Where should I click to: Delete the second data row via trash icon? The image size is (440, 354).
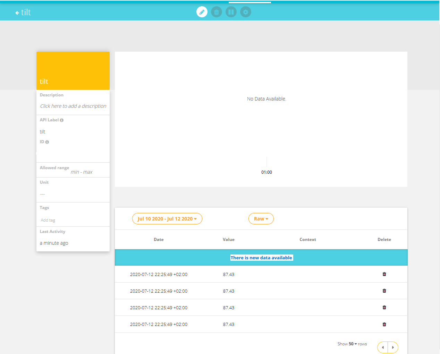click(384, 291)
